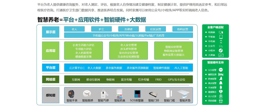This screenshot has height=107, width=266.
Task: Select the 智能手表 smartwatch image
Action: tap(71, 94)
